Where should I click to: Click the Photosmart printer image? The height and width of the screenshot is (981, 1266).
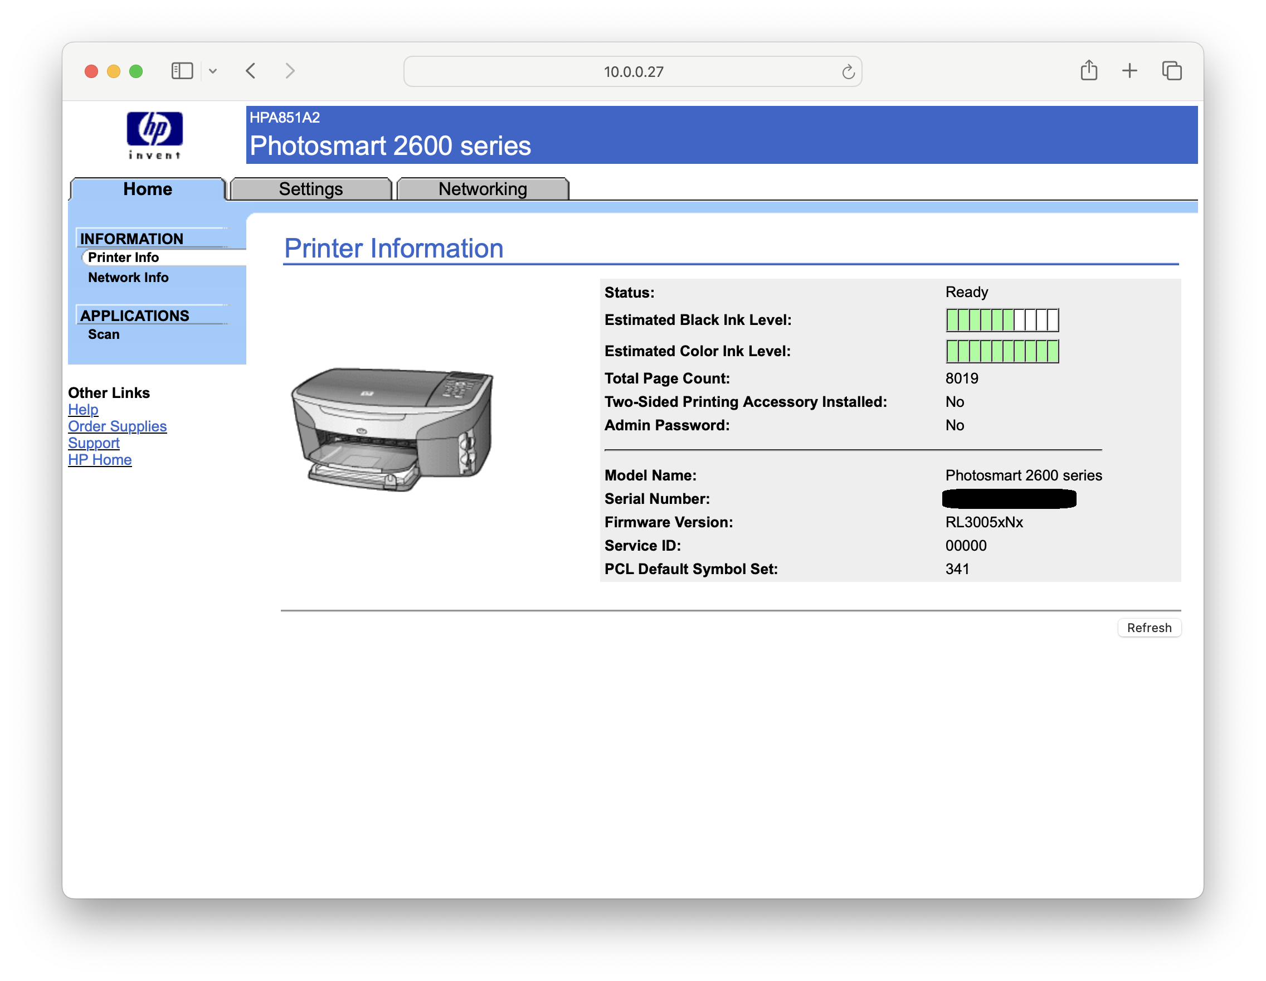tap(392, 429)
